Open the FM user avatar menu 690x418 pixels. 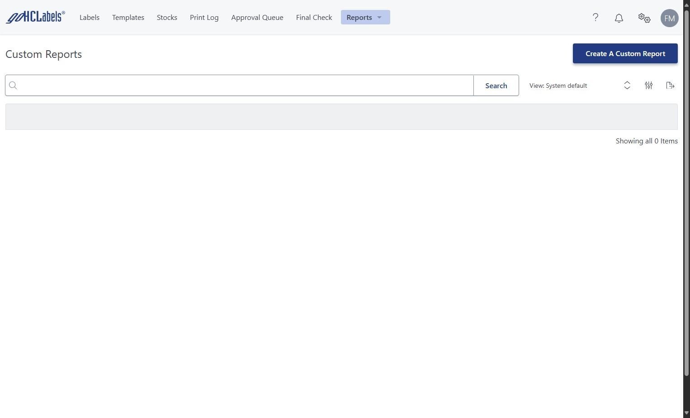pos(670,18)
